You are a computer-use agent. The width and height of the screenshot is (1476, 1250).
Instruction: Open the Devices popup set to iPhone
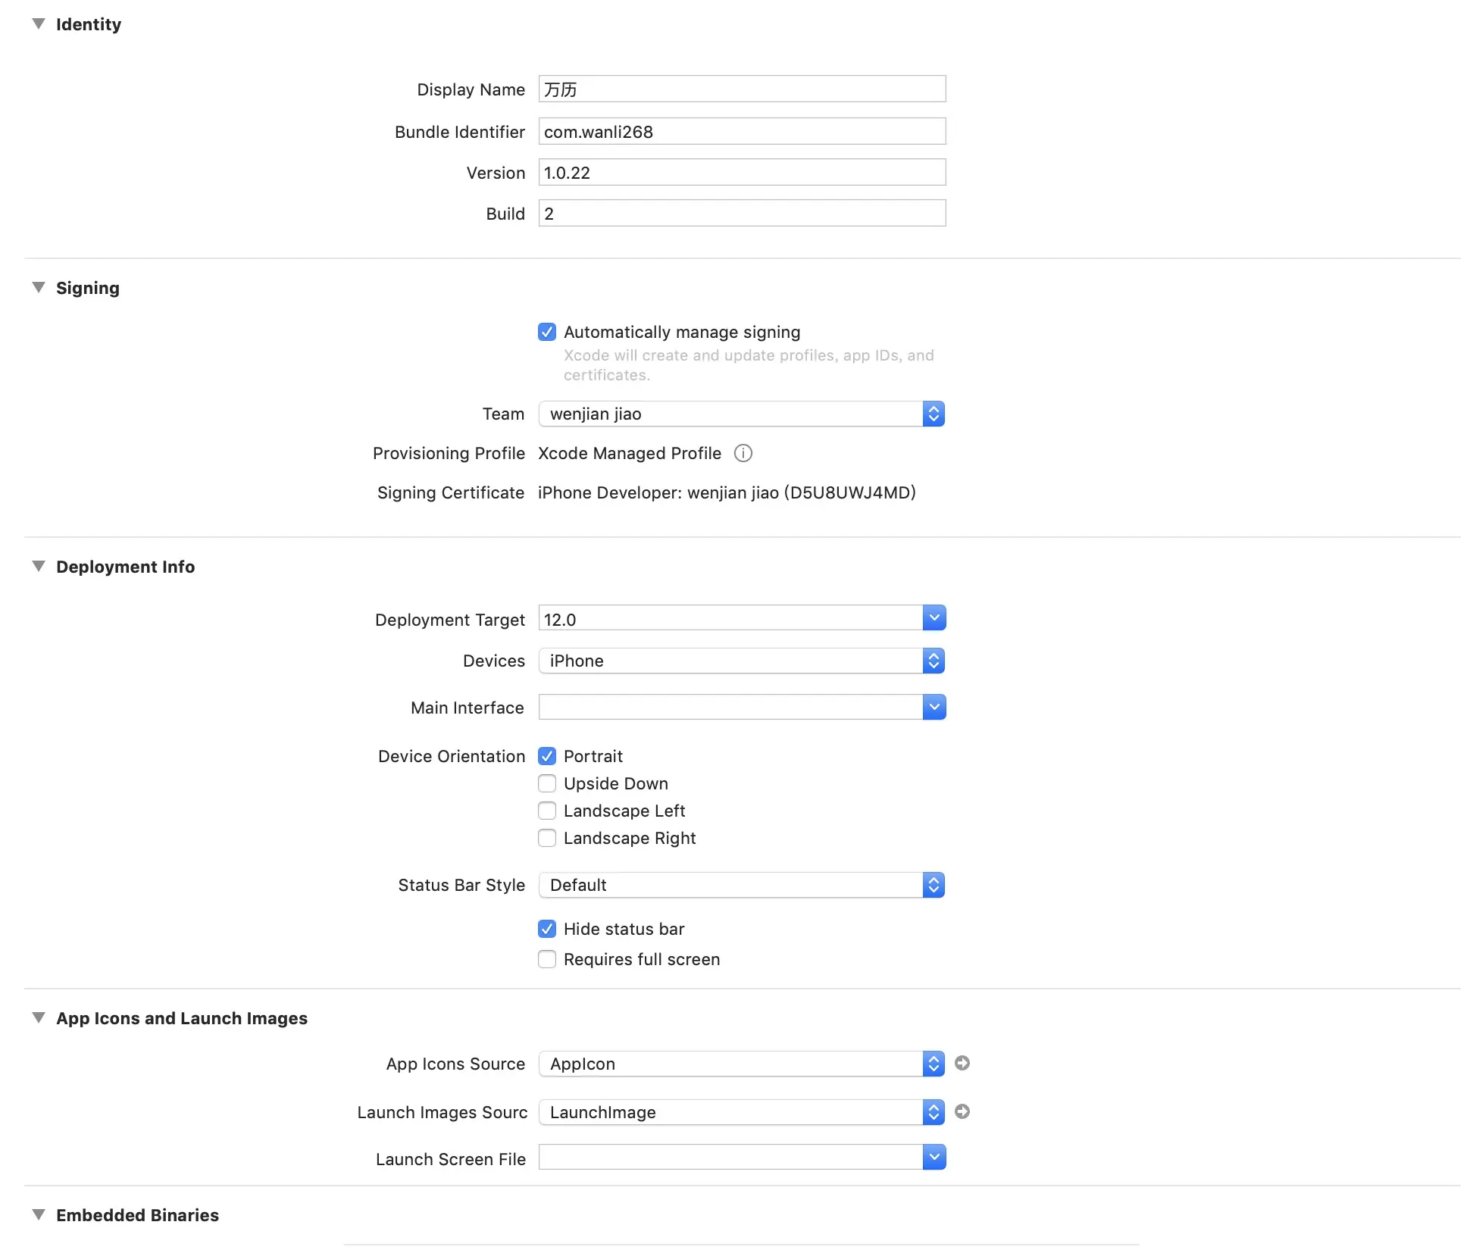pos(741,661)
